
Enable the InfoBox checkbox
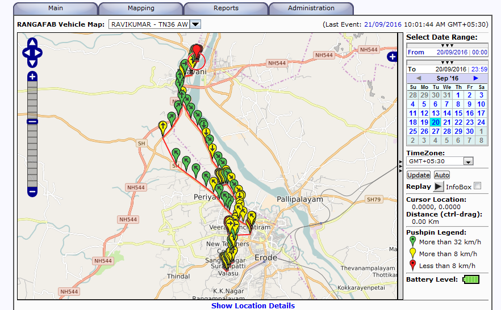coord(478,186)
